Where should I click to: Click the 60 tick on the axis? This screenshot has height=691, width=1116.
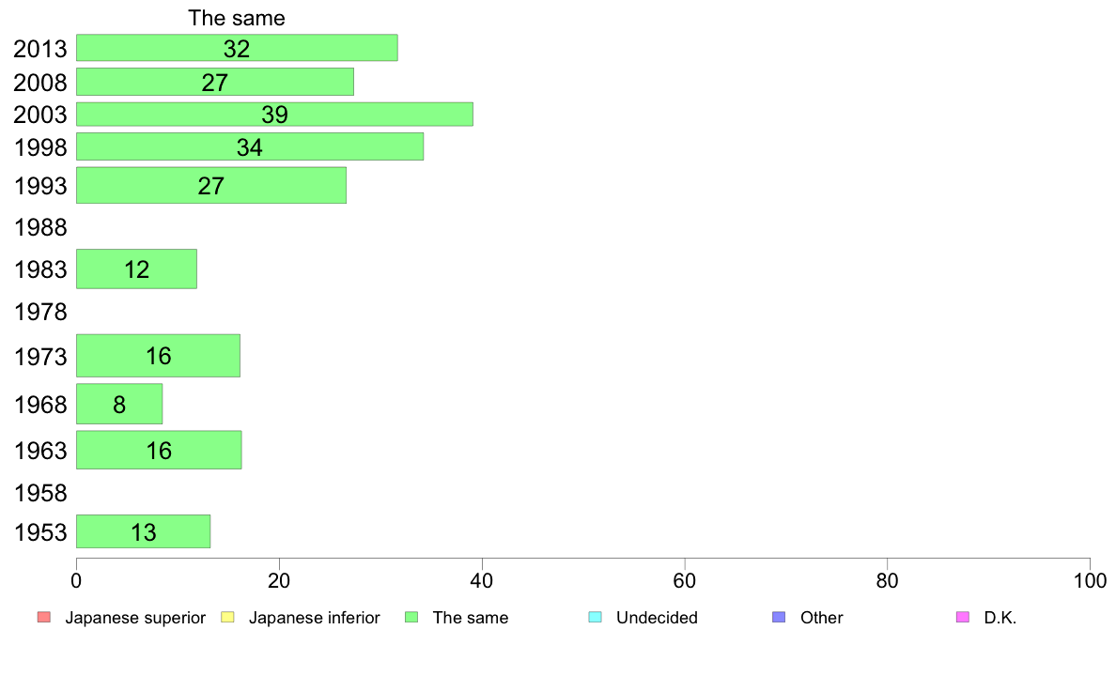(684, 581)
